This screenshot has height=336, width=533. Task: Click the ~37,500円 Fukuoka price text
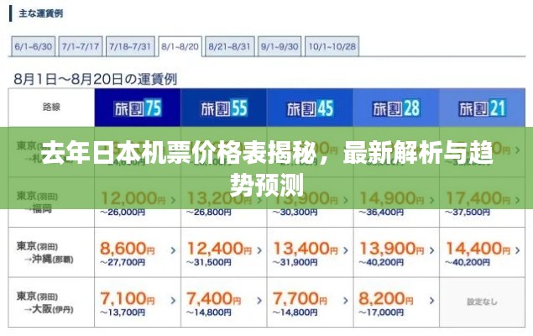468,213
